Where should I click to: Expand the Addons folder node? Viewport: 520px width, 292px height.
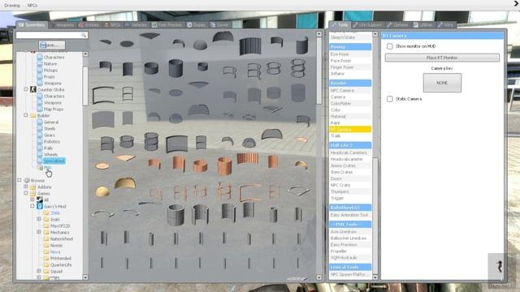coord(26,187)
